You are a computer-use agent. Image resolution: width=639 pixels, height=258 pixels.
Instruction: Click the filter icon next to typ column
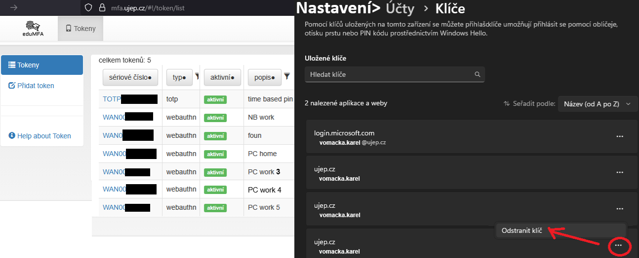coord(197,76)
